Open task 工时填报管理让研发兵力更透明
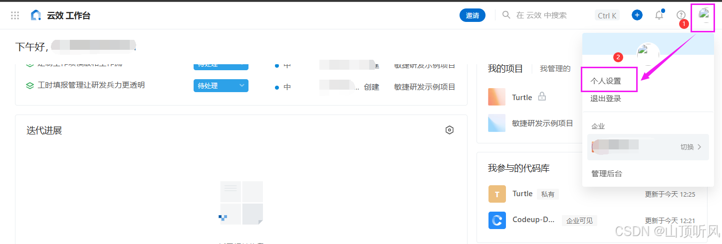This screenshot has width=722, height=244. pos(91,85)
